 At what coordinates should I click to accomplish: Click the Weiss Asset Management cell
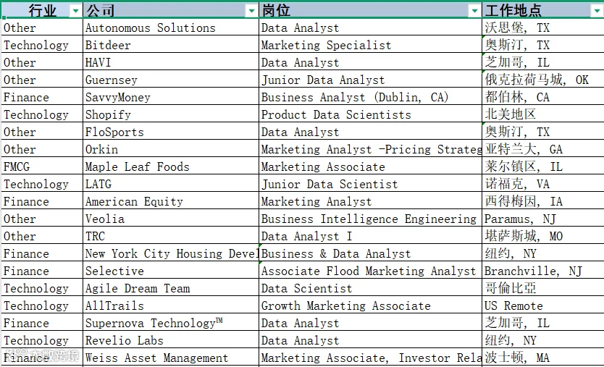(x=171, y=358)
